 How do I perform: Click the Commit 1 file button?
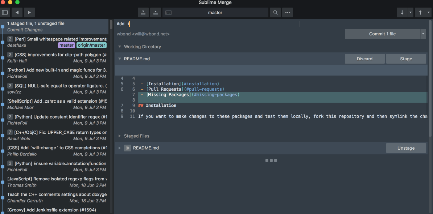[382, 34]
